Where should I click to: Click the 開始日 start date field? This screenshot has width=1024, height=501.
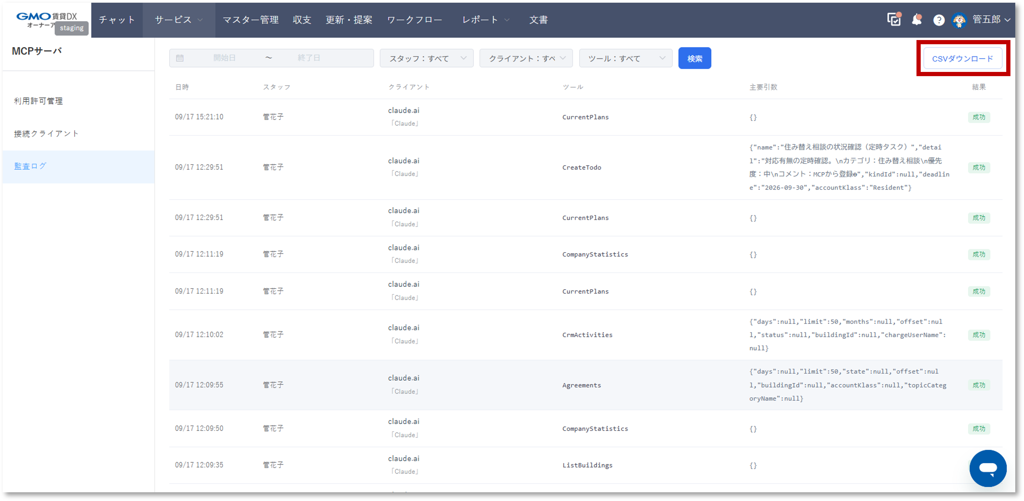click(x=225, y=58)
